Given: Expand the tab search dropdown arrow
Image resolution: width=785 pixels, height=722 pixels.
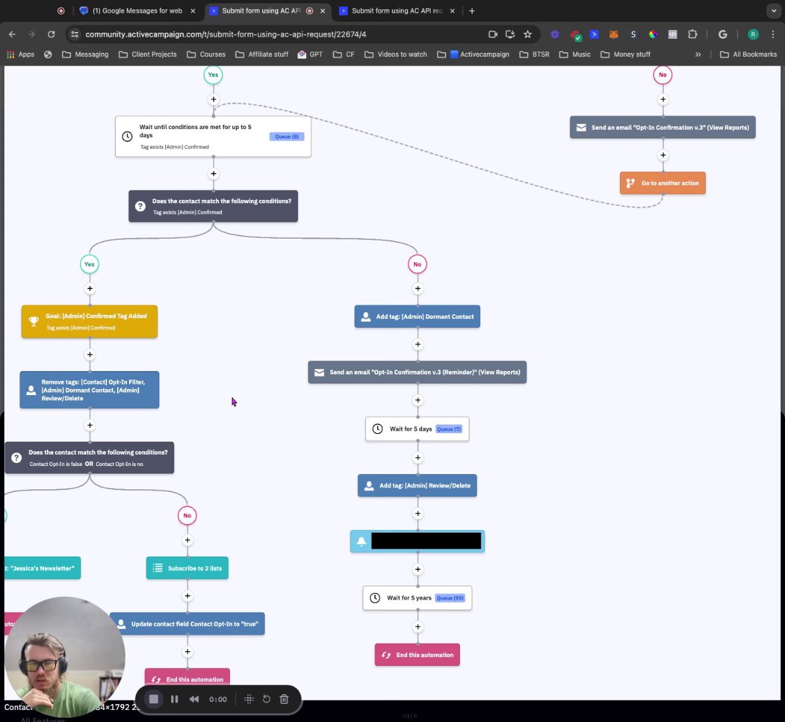Looking at the screenshot, I should pos(774,11).
